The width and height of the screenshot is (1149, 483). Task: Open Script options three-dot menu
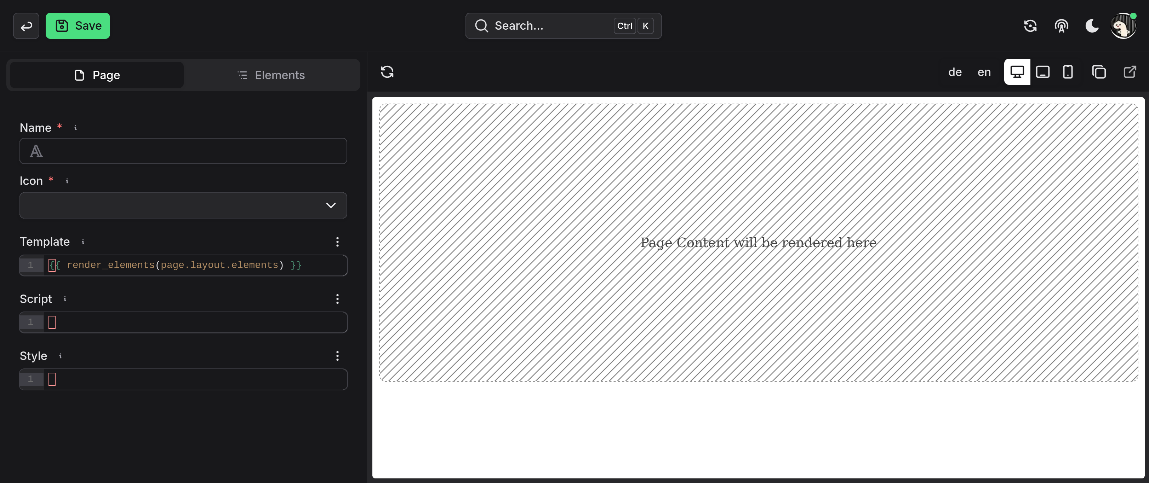[x=337, y=298]
